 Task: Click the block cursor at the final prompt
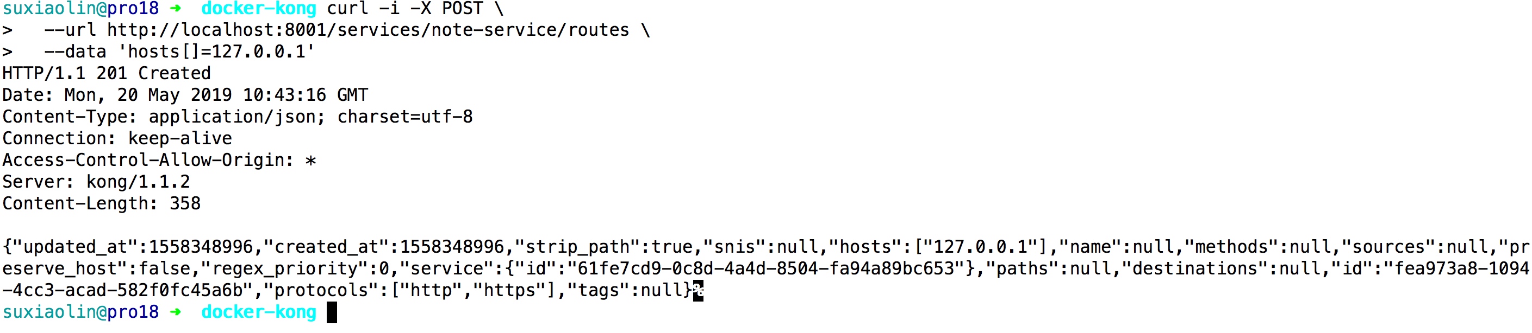pyautogui.click(x=332, y=312)
